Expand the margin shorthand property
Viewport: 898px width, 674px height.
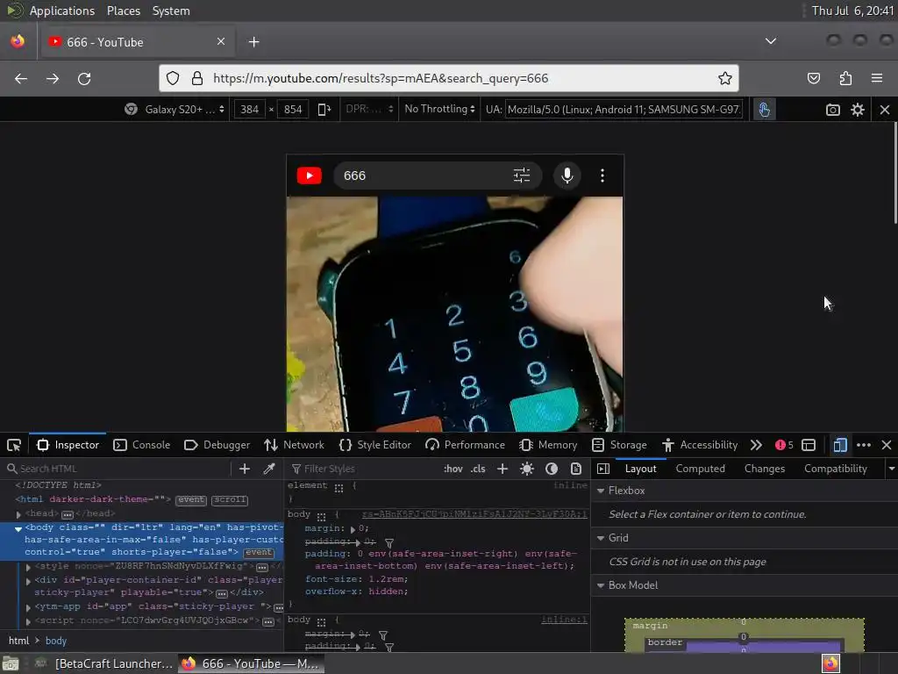[x=353, y=529]
